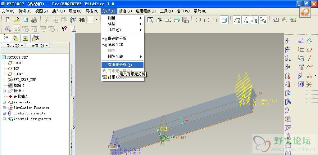
Task: Select no hidden display mode
Action: pyautogui.click(x=216, y=20)
